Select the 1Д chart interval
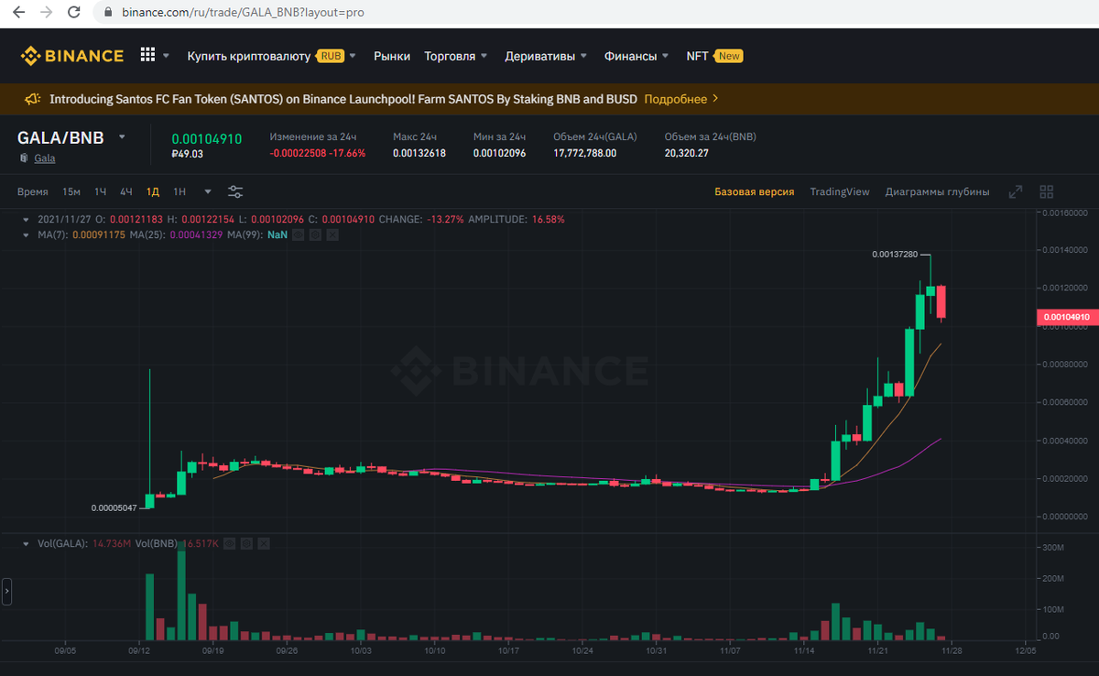The image size is (1099, 676). click(153, 191)
